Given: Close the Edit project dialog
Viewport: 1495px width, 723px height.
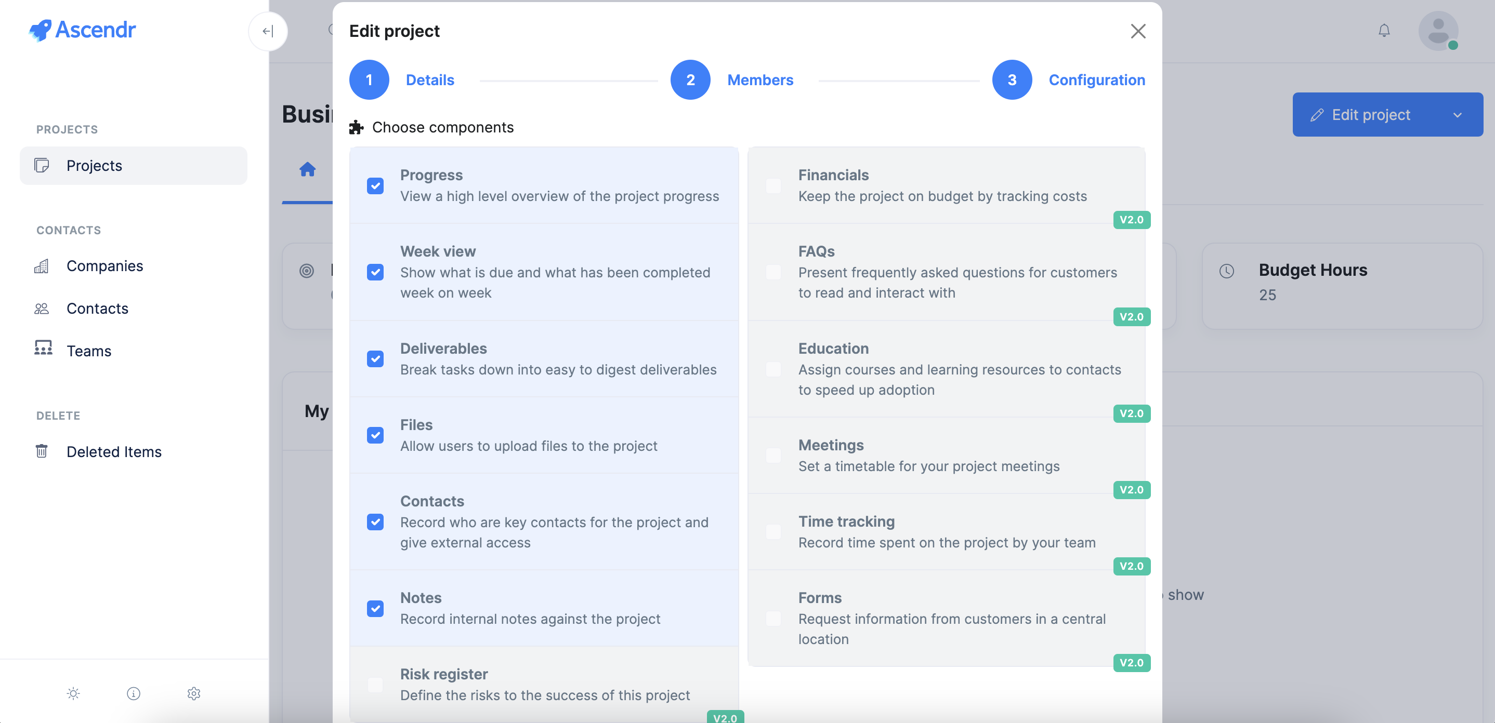Looking at the screenshot, I should 1138,31.
